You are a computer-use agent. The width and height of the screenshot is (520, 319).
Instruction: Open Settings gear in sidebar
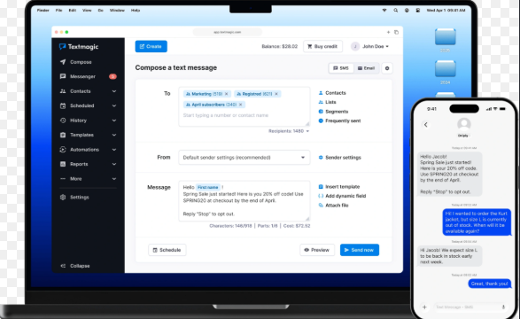click(x=63, y=198)
